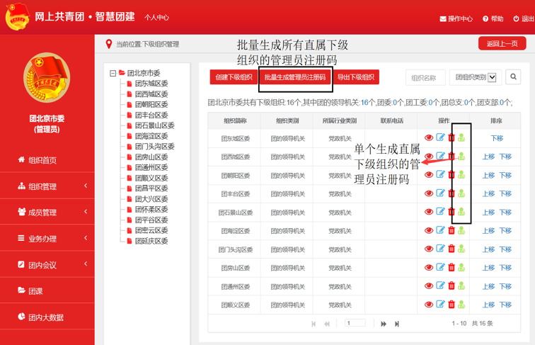Generate admin code for 团东城区委
Image resolution: width=535 pixels, height=345 pixels.
[x=461, y=137]
